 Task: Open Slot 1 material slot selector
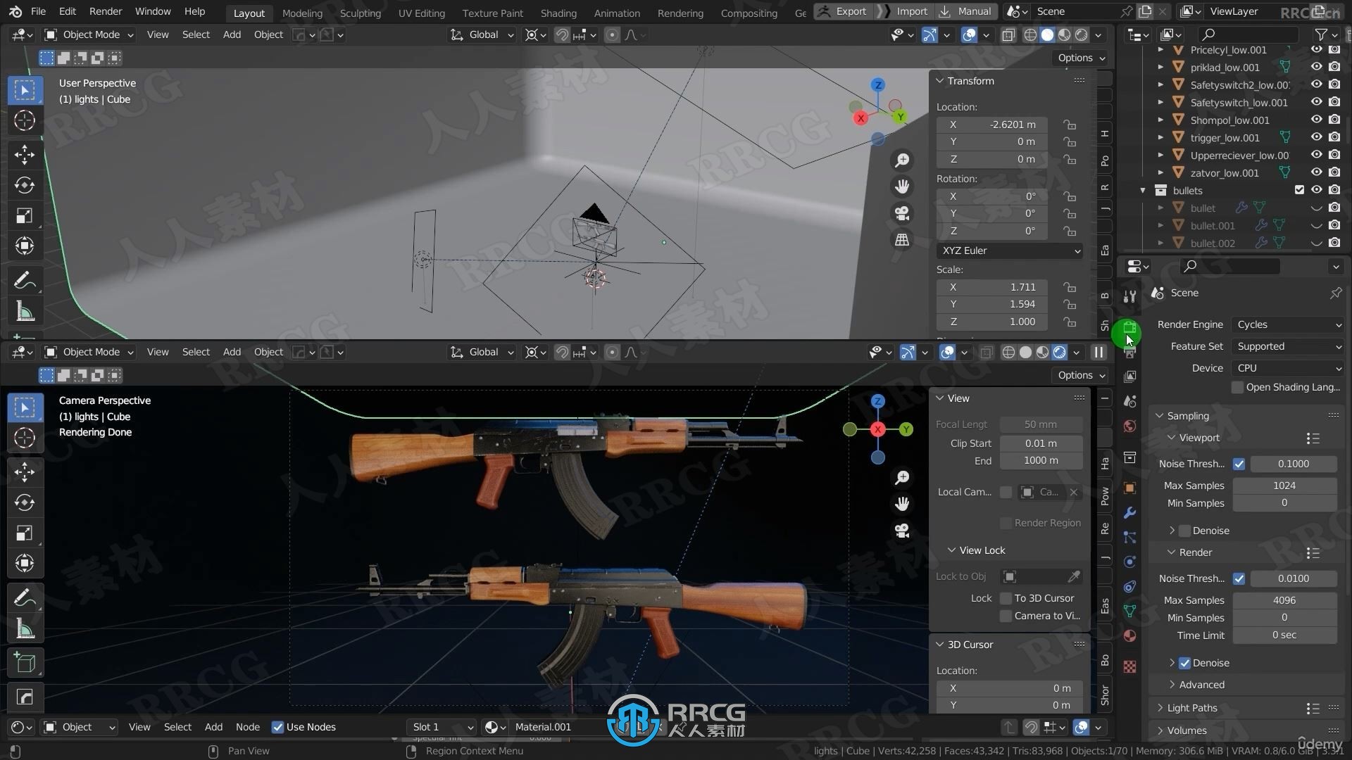(442, 727)
